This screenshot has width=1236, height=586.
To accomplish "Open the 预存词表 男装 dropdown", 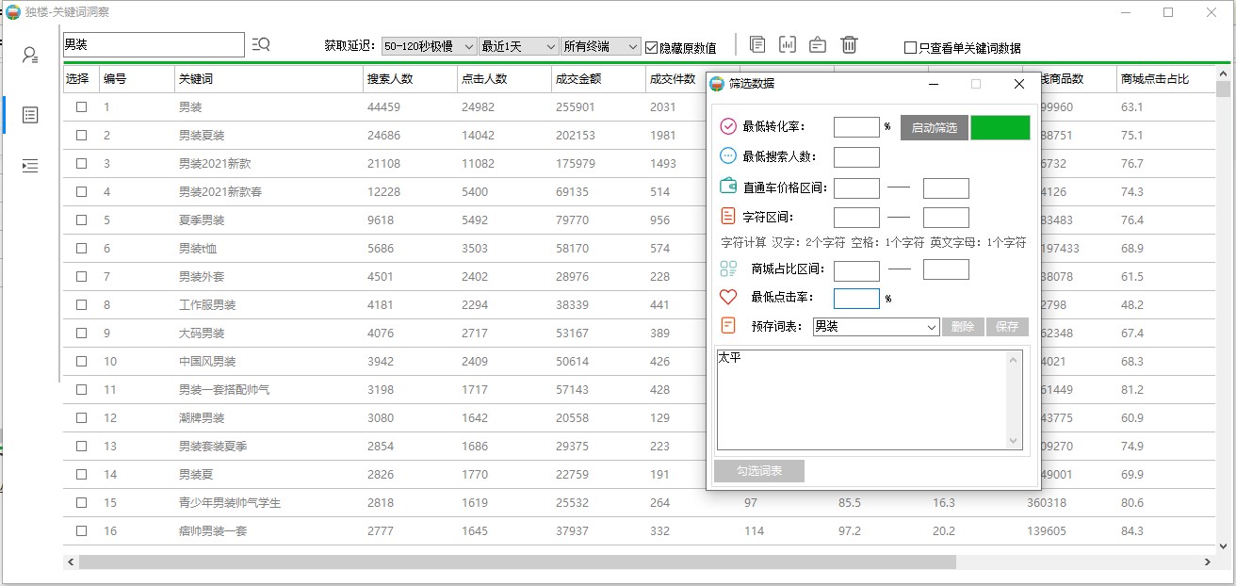I will point(876,327).
